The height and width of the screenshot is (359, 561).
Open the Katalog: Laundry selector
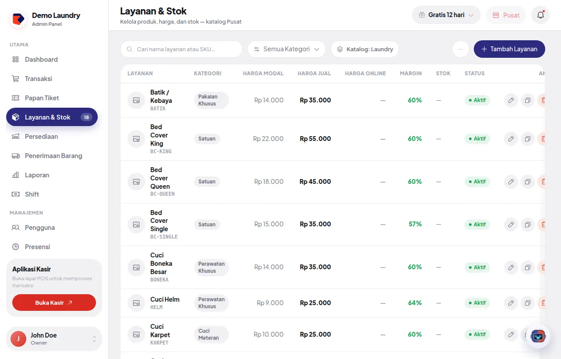coord(365,49)
